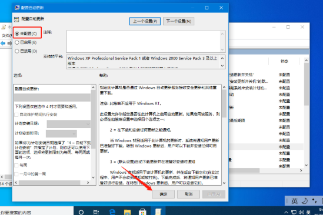Click down arrow of options panel scrollbar
323x215 pixels.
[x=93, y=177]
